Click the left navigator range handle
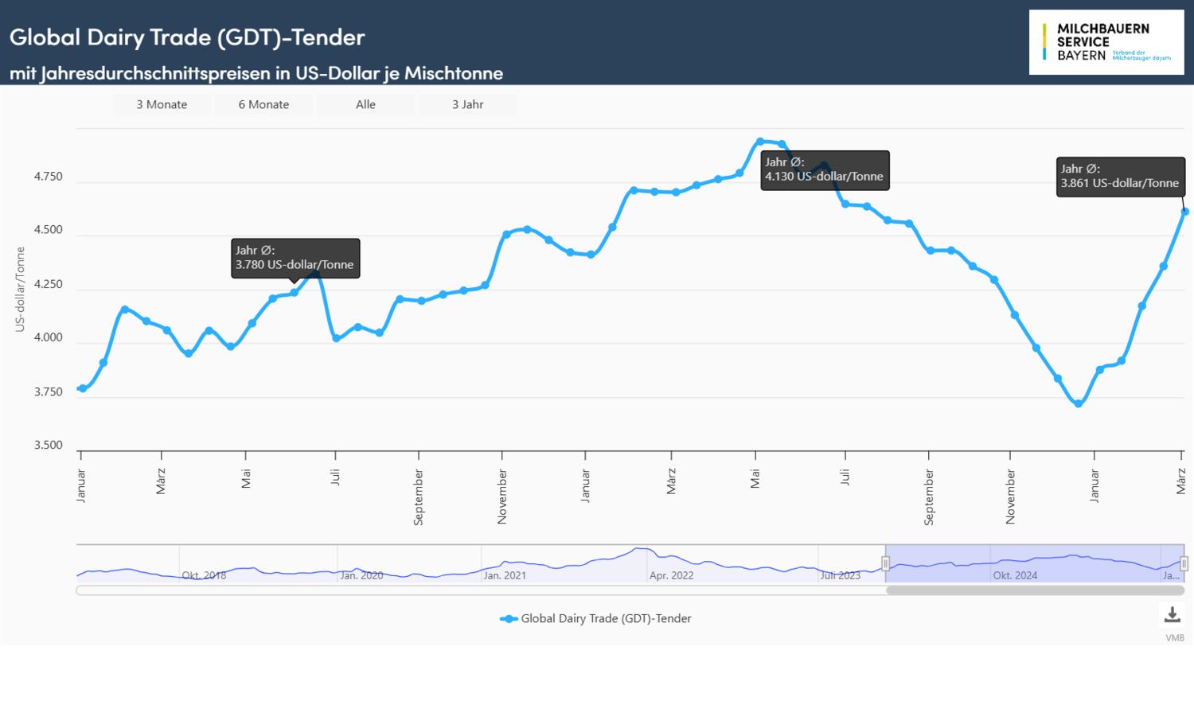The height and width of the screenshot is (701, 1194). 886,563
